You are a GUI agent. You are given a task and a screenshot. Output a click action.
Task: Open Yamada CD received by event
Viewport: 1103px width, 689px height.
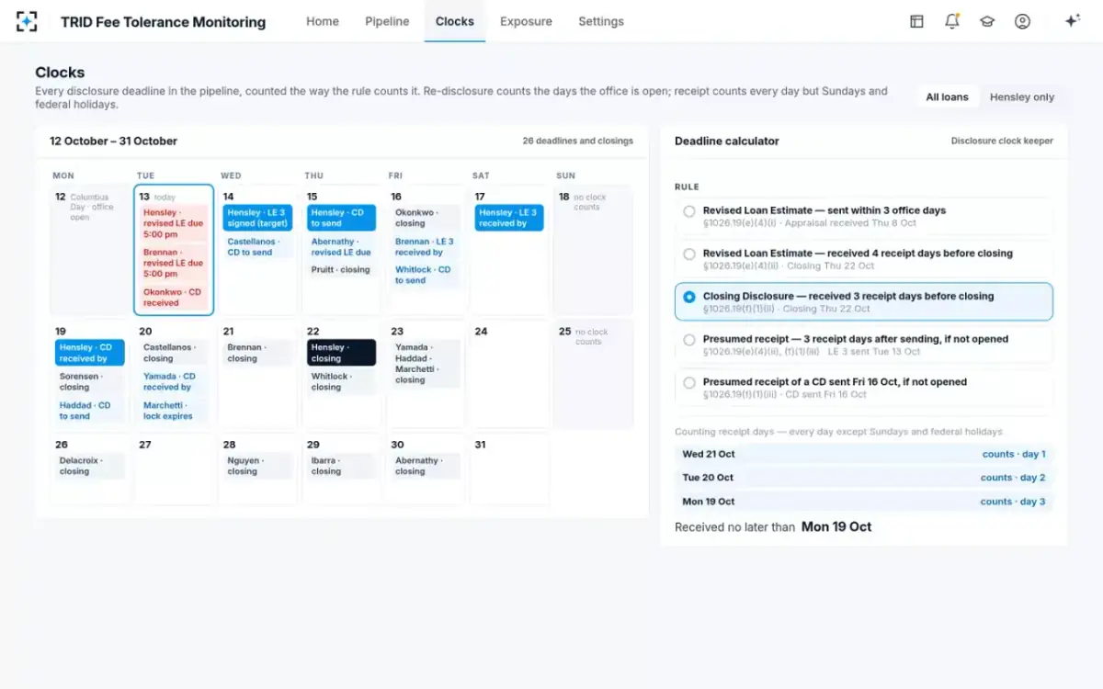pyautogui.click(x=174, y=381)
